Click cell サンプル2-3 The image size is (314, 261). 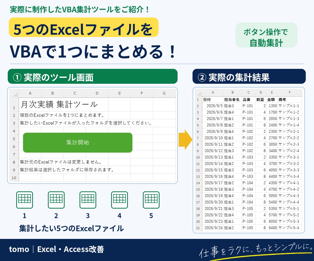290,144
